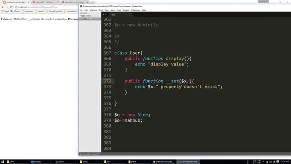This screenshot has height=164, width=291.
Task: Click on the 'class User{' code line
Action: click(x=128, y=53)
